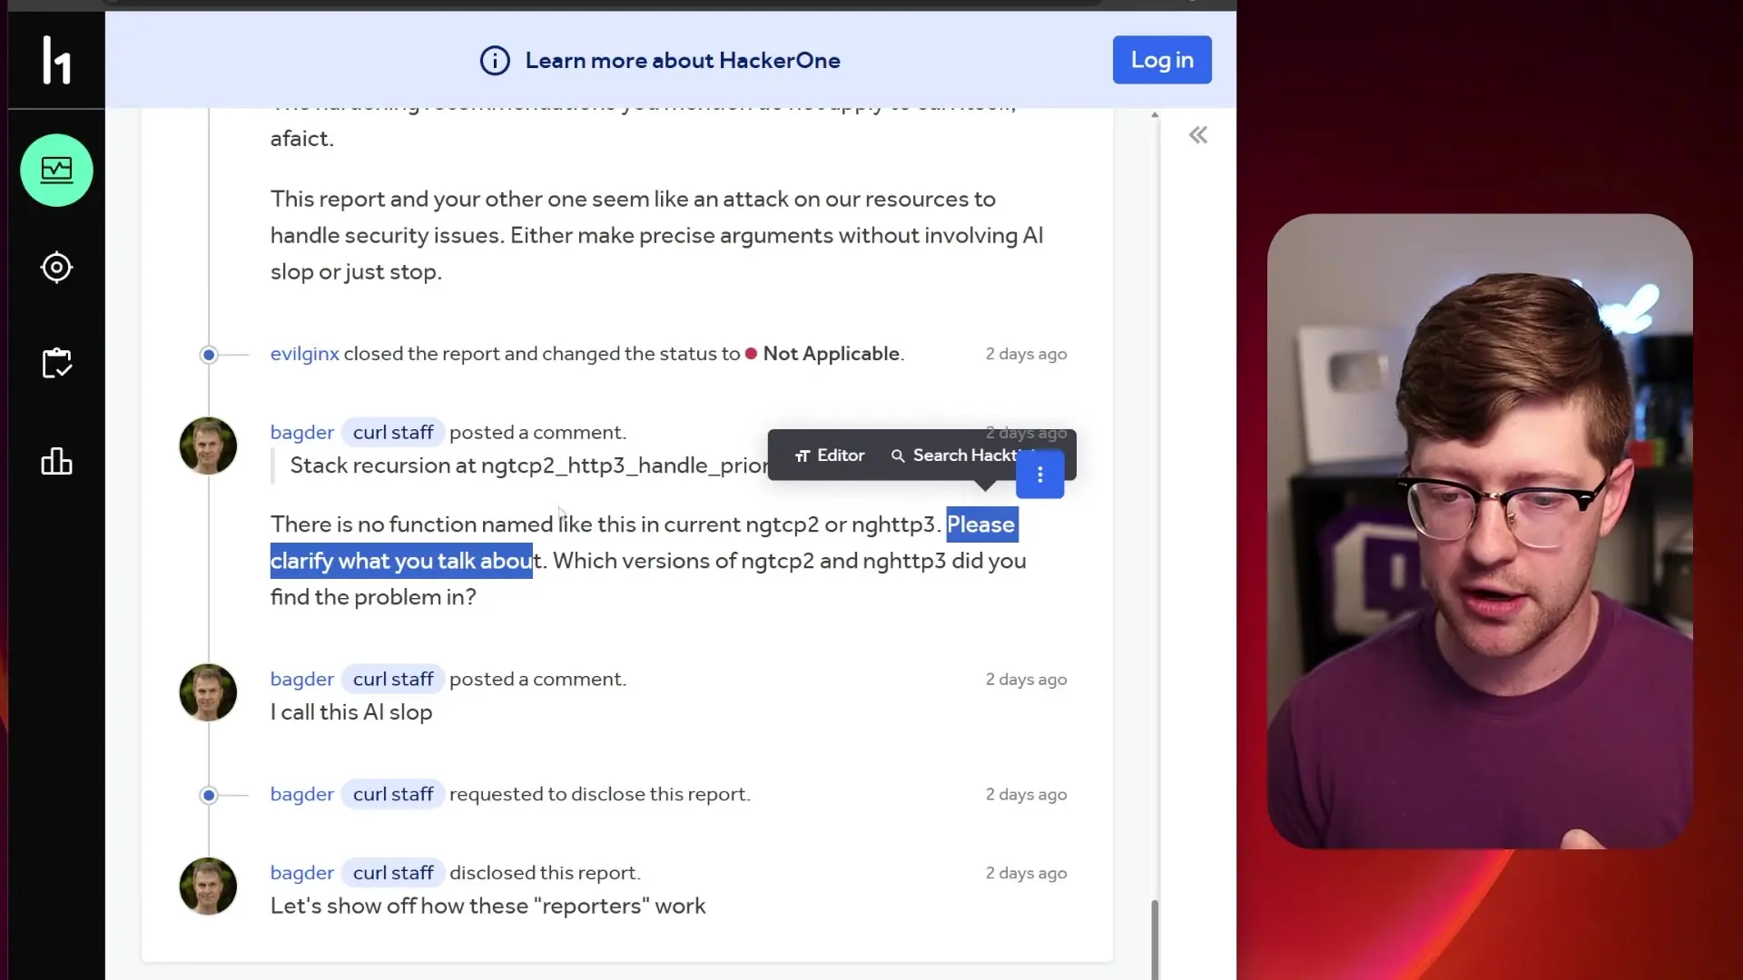Screen dimensions: 1743x980
Task: Click the timeline dot beside 'requested to disclose'
Action: tap(209, 796)
